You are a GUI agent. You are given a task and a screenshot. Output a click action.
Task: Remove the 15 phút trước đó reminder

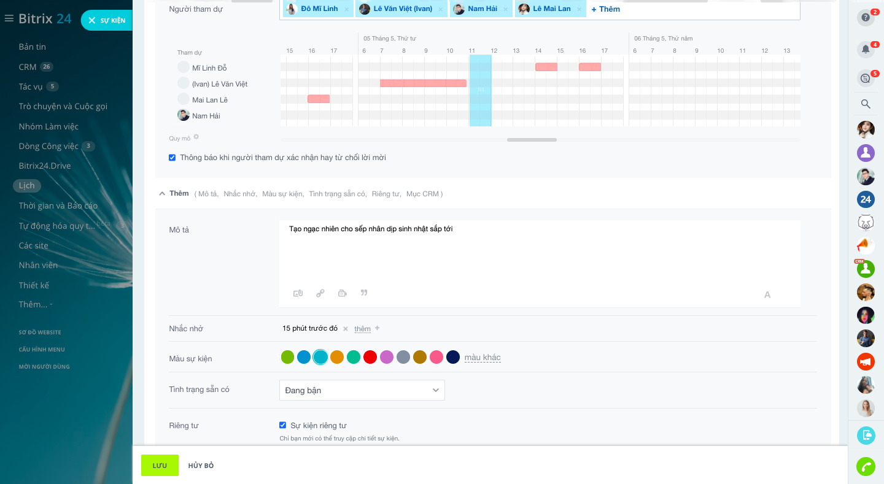point(346,329)
